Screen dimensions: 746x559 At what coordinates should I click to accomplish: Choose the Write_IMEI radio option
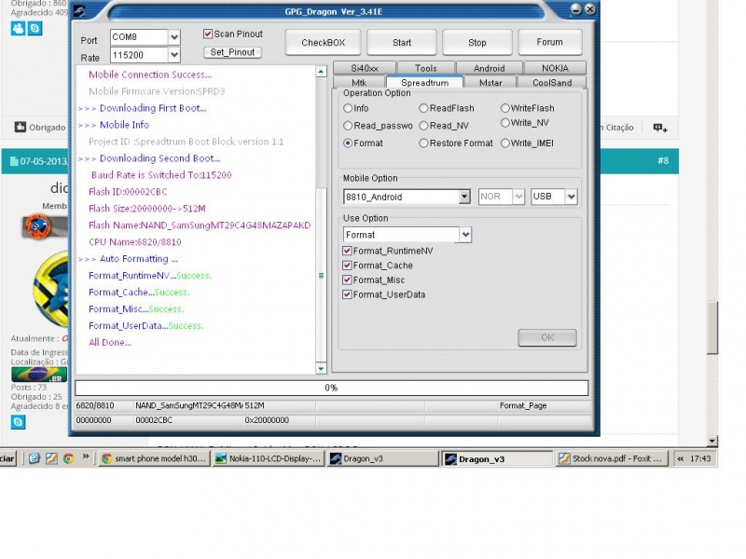[x=504, y=143]
